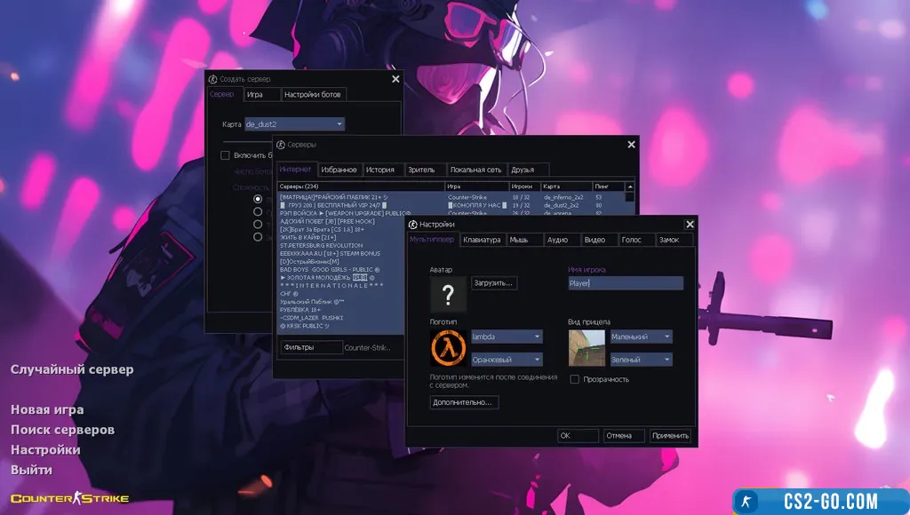Select the first difficulty radio button
Image resolution: width=910 pixels, height=515 pixels.
[x=258, y=199]
